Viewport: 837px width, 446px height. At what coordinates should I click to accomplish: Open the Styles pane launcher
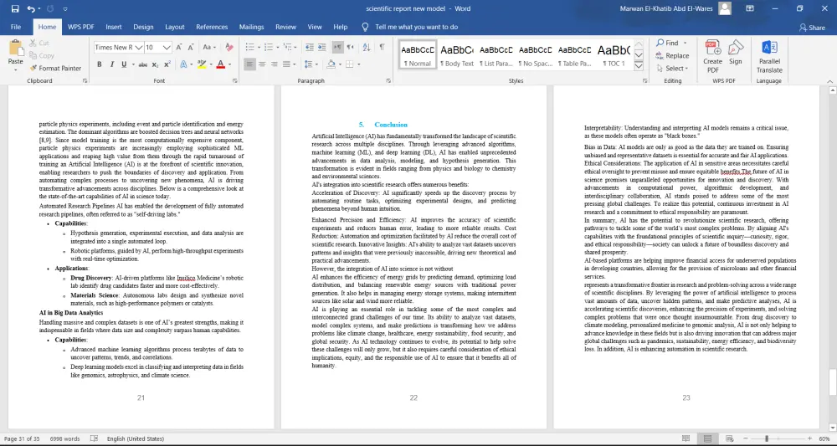coord(644,81)
